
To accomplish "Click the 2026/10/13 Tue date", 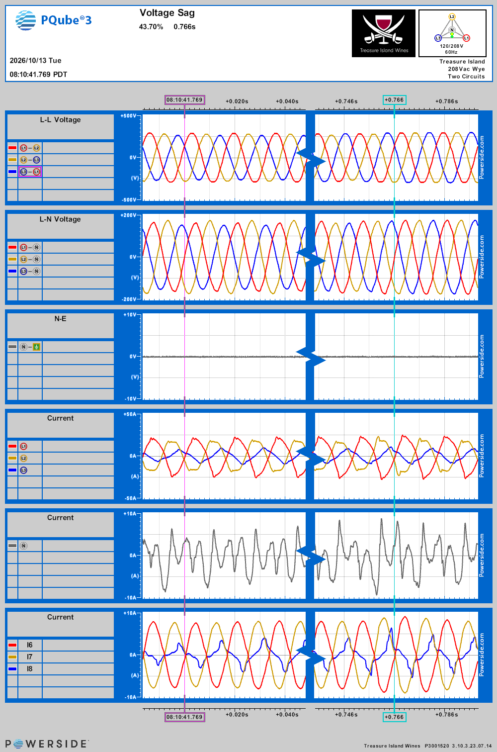I will point(36,61).
